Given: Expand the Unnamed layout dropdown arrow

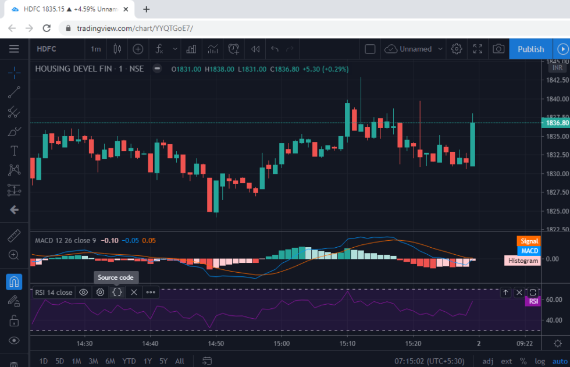Looking at the screenshot, I should (x=440, y=49).
